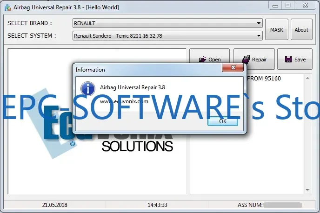This screenshot has width=320, height=213.
Task: Click the SOLUTIONS logo text
Action: 137,146
